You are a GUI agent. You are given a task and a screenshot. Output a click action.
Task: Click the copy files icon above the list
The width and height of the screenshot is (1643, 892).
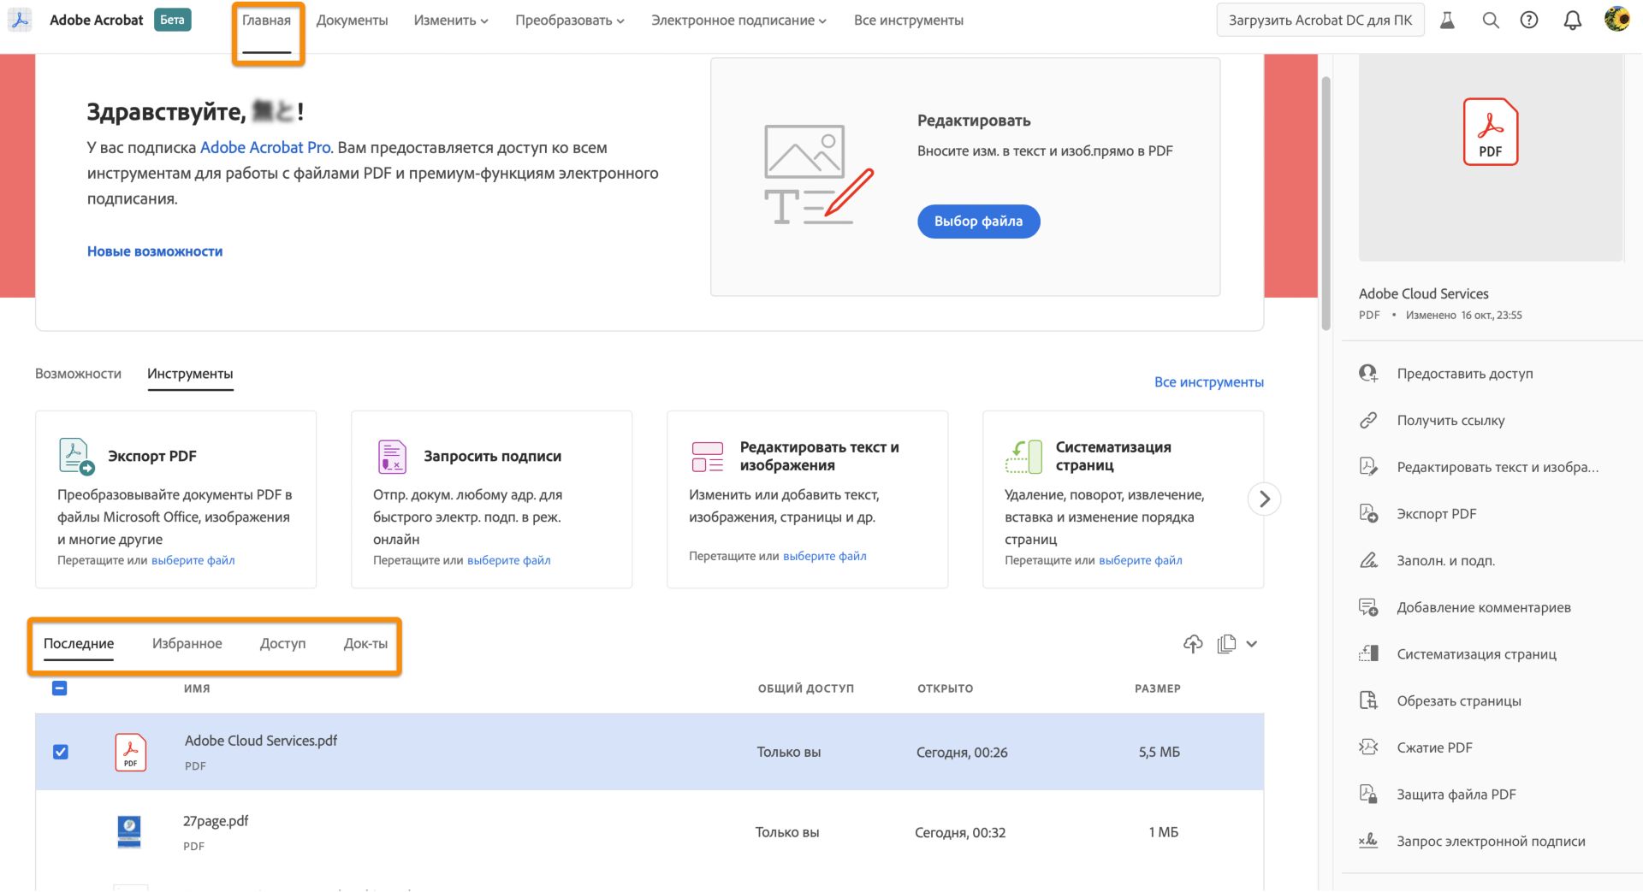pos(1226,644)
